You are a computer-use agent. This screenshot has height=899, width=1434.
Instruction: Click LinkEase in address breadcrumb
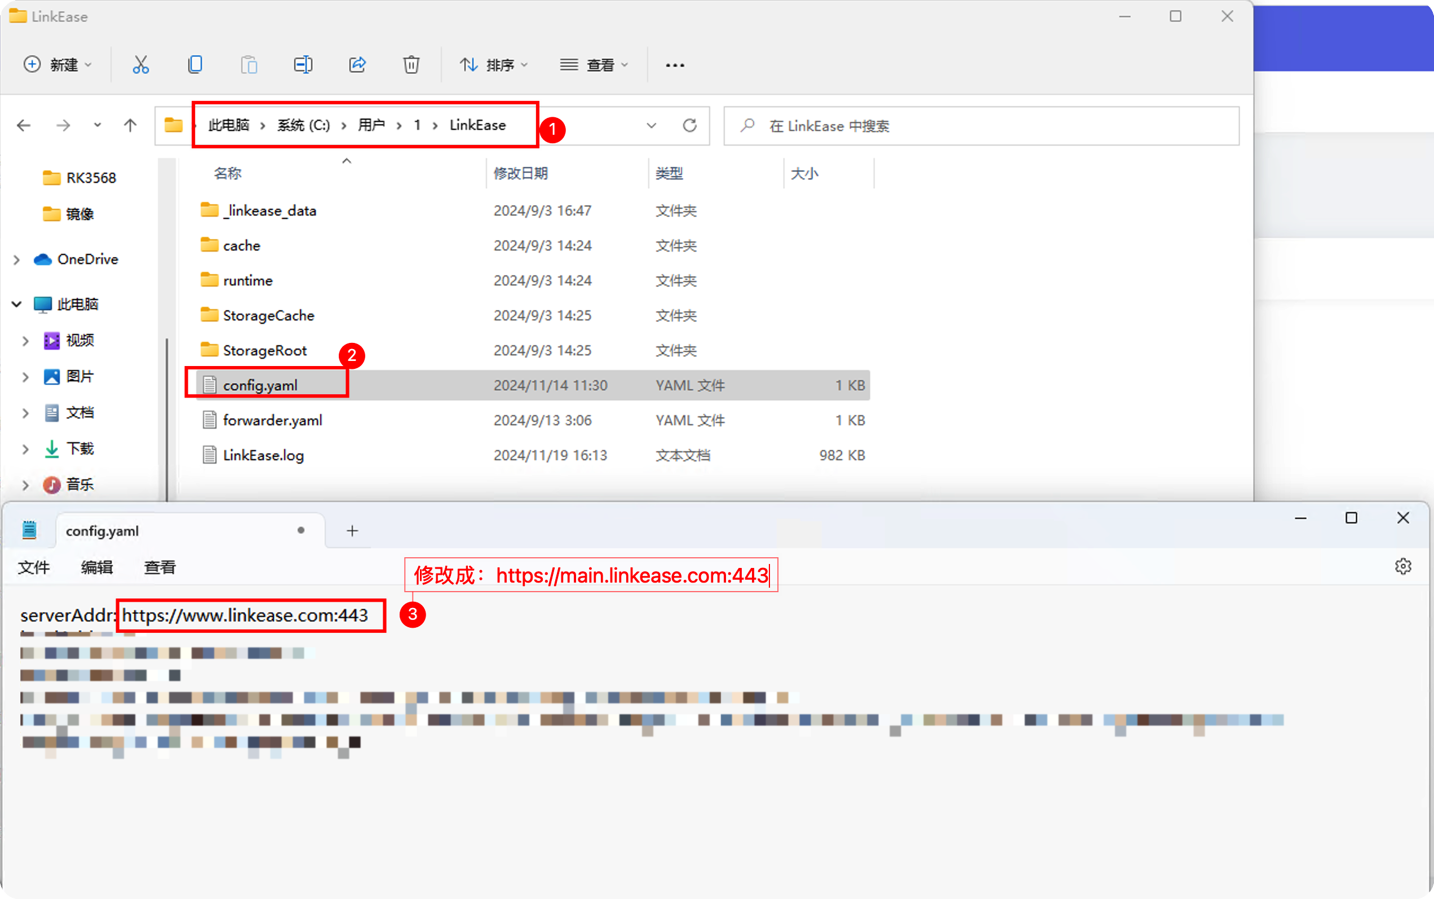point(478,125)
